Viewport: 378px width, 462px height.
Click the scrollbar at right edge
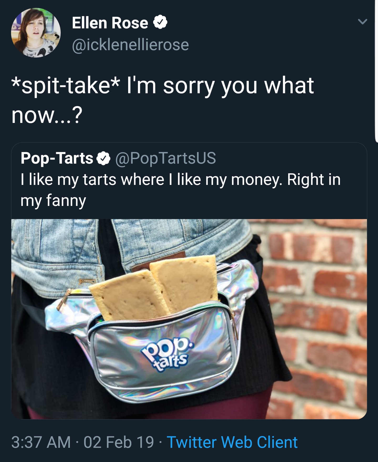376,71
